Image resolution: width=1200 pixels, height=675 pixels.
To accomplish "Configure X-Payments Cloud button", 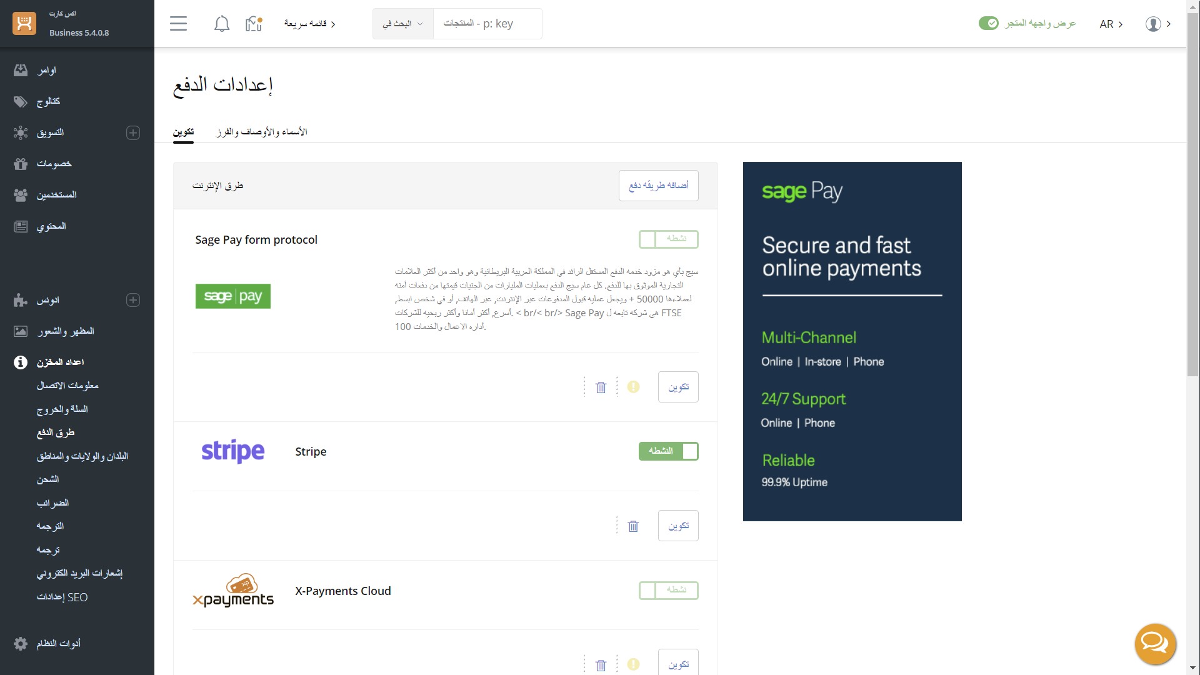I will pyautogui.click(x=678, y=662).
